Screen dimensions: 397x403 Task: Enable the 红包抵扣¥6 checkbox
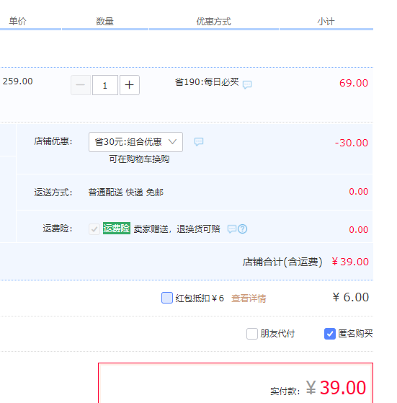coord(167,298)
